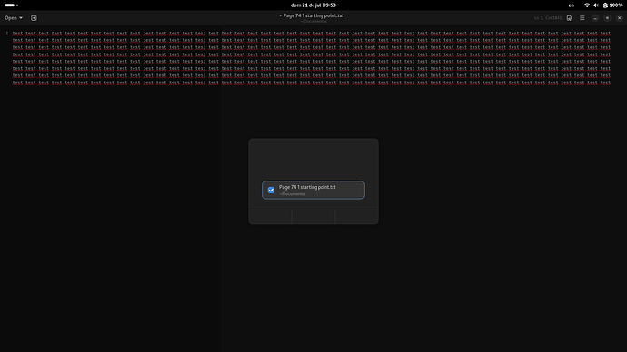Select the Page 74 1 starting point.txt dialog row
This screenshot has height=352, width=627.
313,190
